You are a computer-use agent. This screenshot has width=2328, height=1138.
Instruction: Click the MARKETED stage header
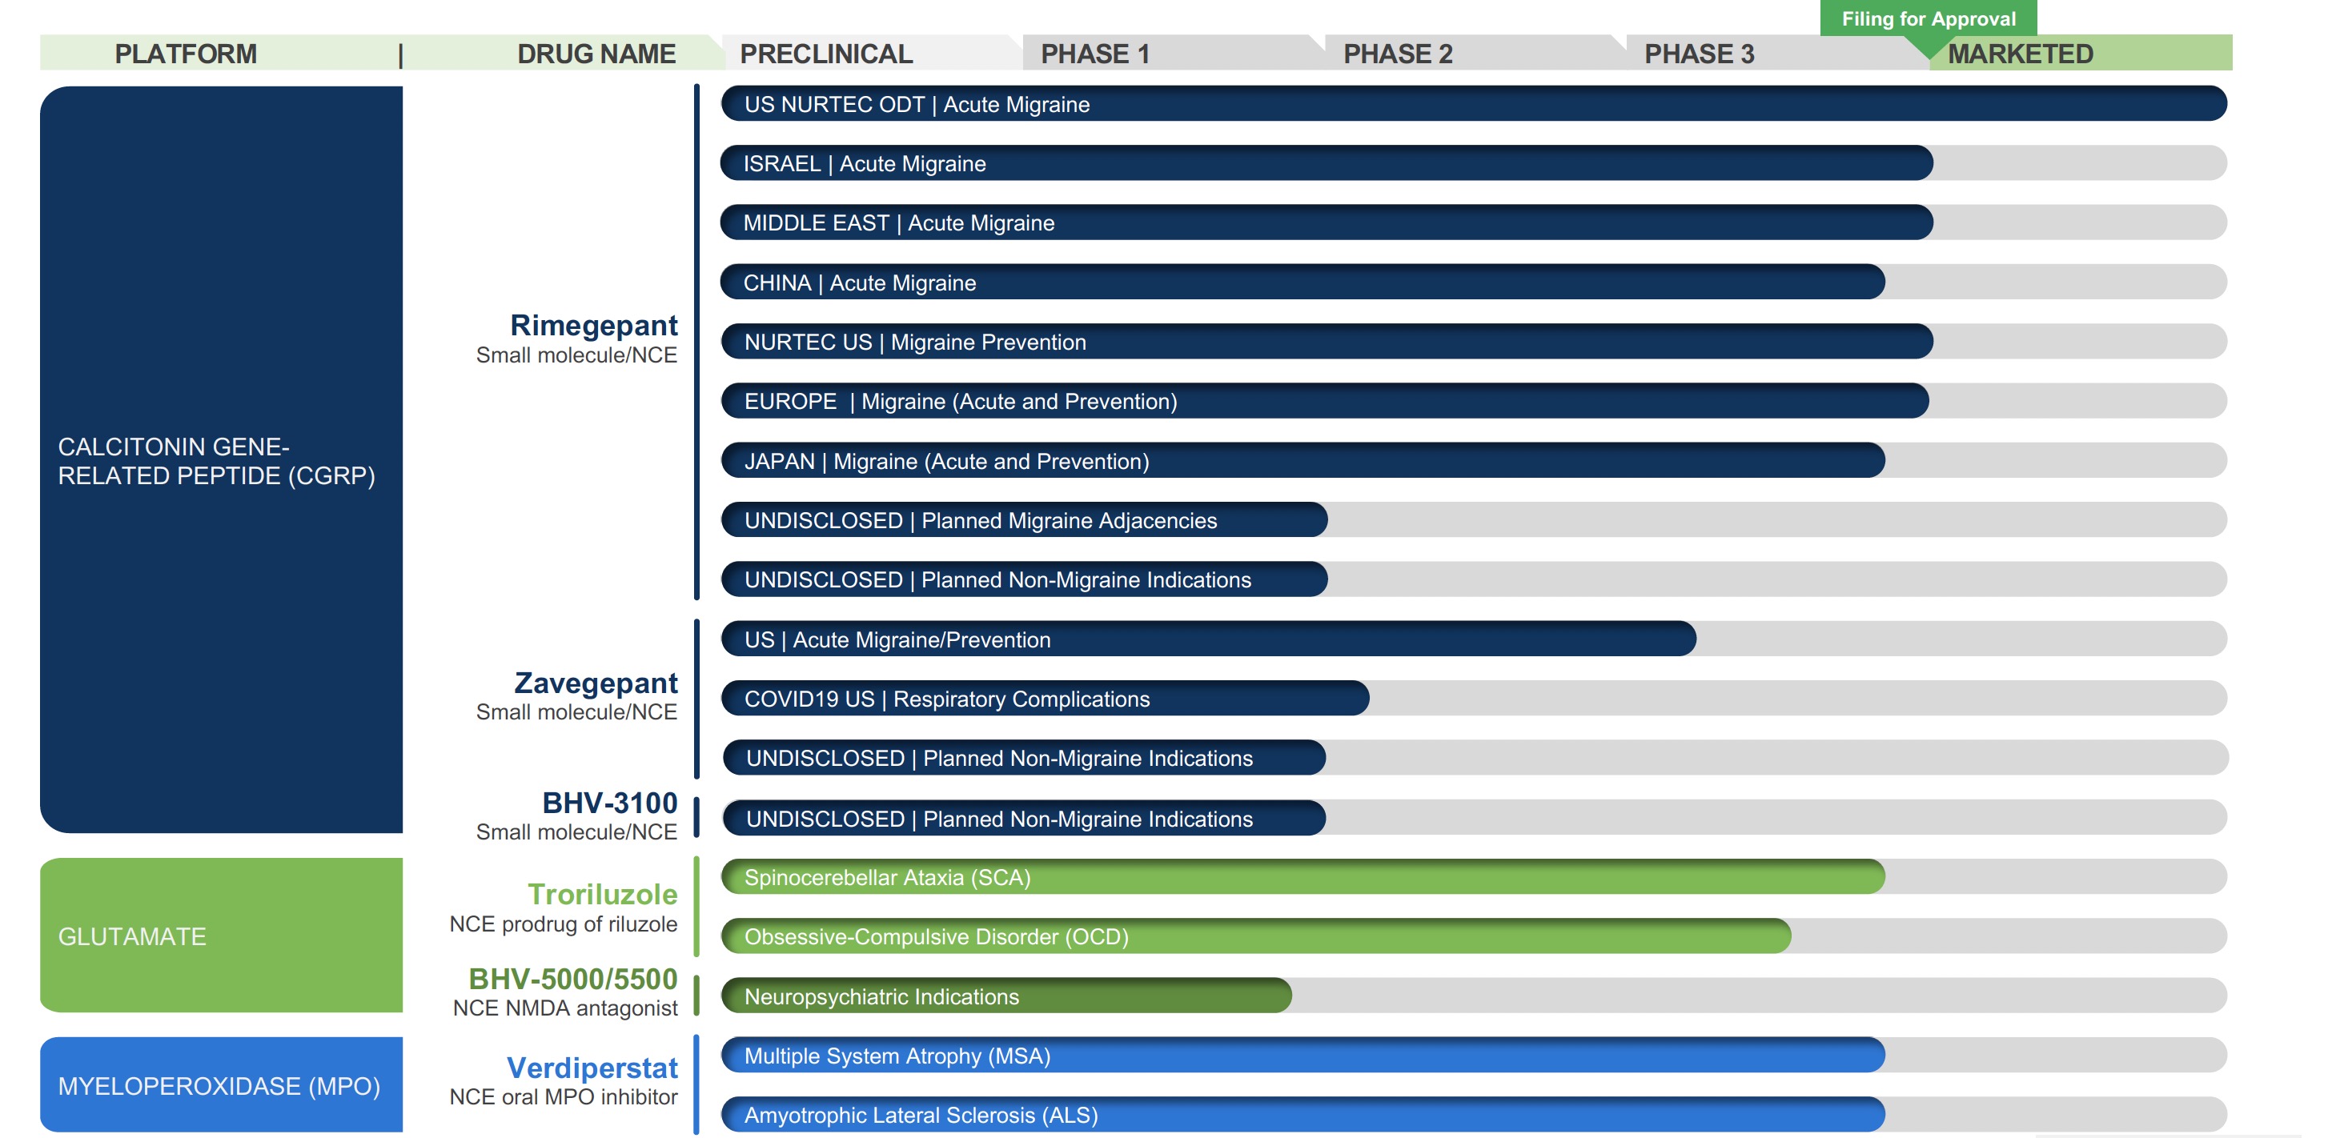point(2020,54)
